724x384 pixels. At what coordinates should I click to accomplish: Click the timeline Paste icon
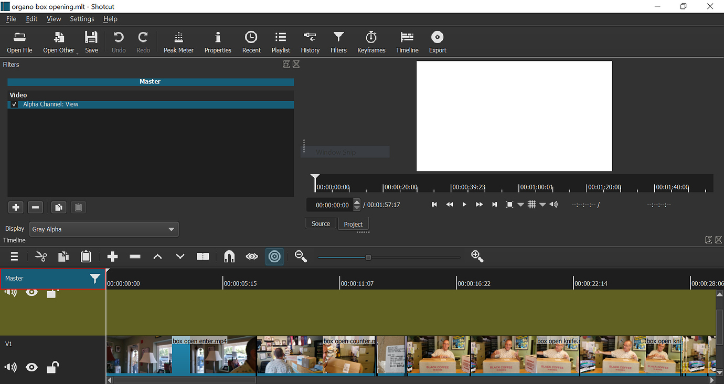[x=86, y=257]
